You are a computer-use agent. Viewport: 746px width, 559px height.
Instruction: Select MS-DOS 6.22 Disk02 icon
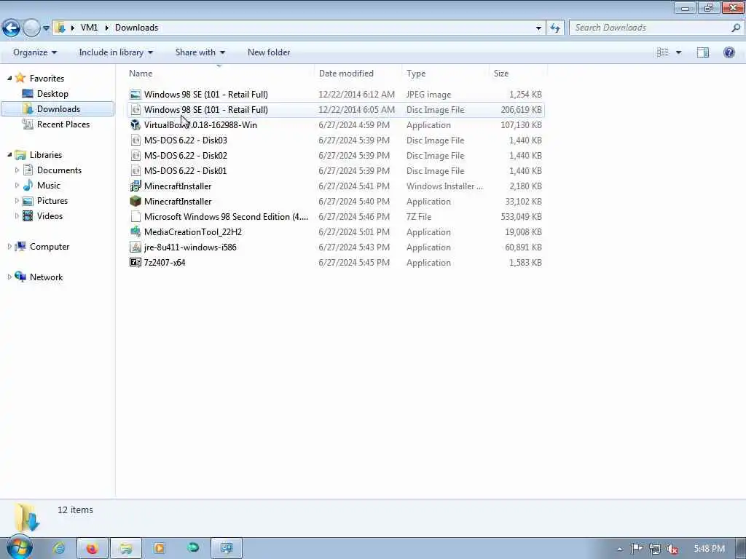pyautogui.click(x=136, y=155)
